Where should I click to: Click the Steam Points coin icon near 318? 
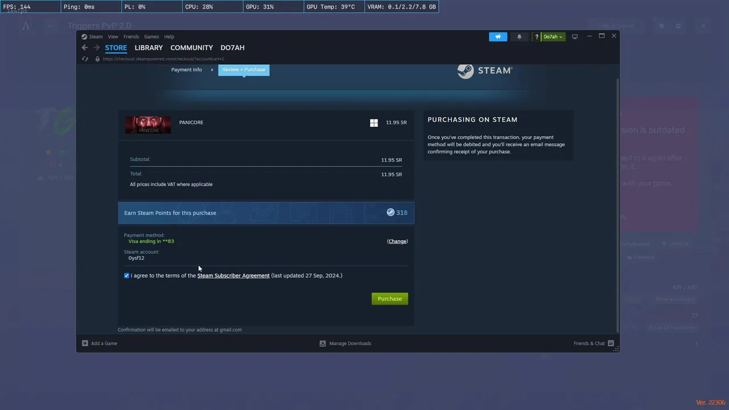coord(390,212)
